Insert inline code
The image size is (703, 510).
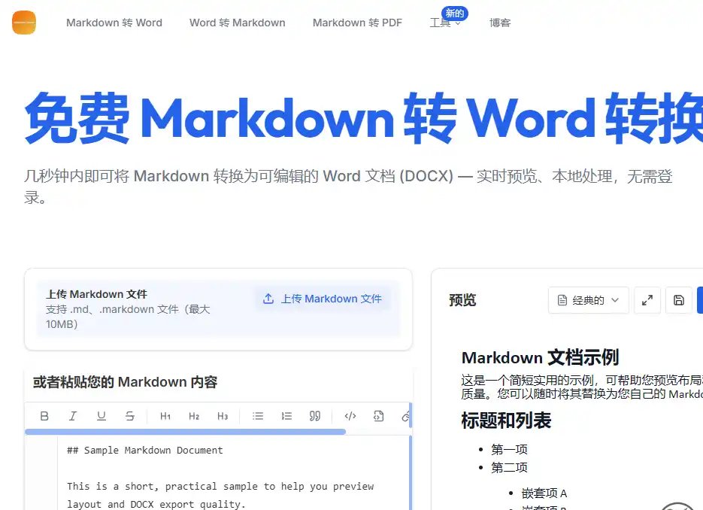(350, 416)
